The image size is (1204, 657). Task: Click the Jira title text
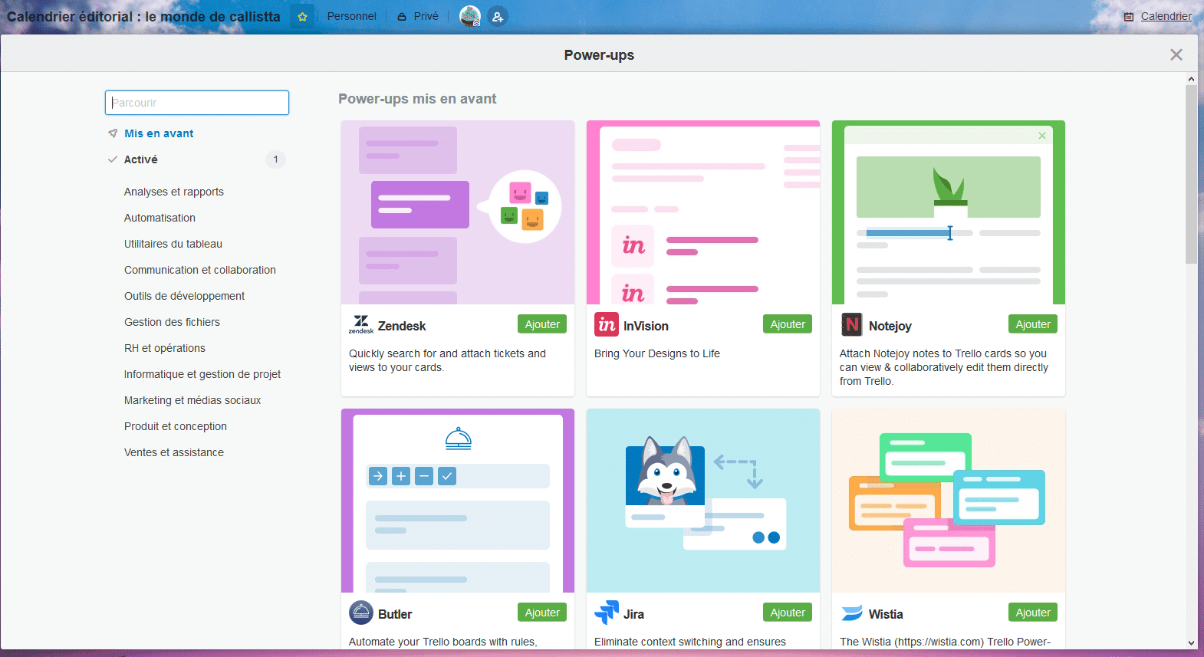click(x=633, y=614)
